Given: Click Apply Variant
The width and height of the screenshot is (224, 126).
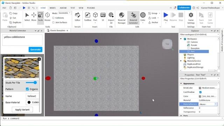Looking at the screenshot, I should (x=22, y=110).
